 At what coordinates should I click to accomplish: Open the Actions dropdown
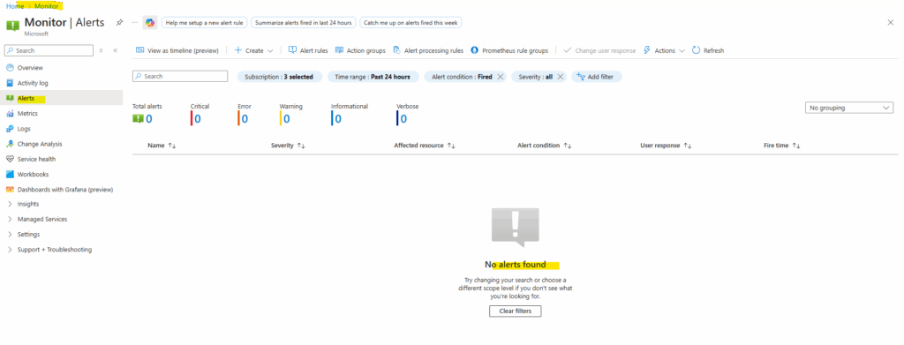(664, 50)
